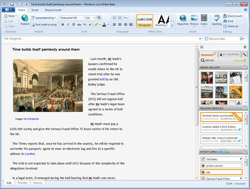Click the Publish globe icon
The image size is (250, 189).
click(25, 18)
